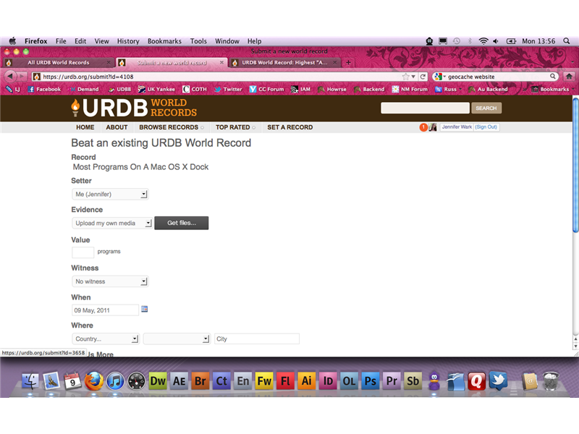This screenshot has height=434, width=579.
Task: Open the red notification badge
Action: (x=423, y=127)
